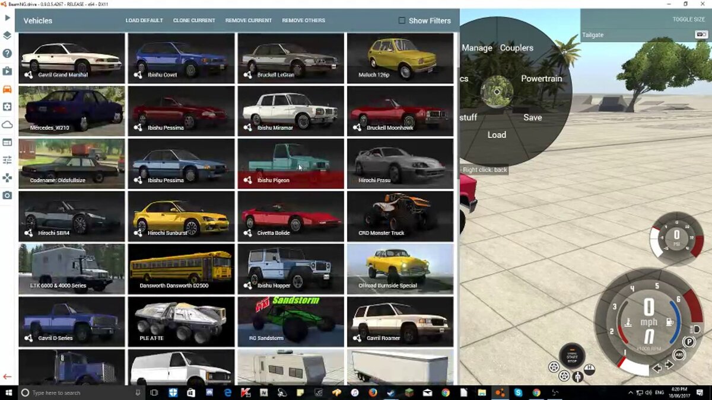Select the CRD Monster Truck thumbnail
This screenshot has height=400, width=712.
(x=400, y=216)
